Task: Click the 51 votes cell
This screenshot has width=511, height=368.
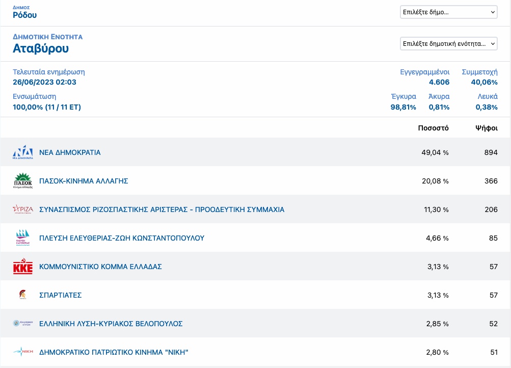Action: click(x=494, y=352)
